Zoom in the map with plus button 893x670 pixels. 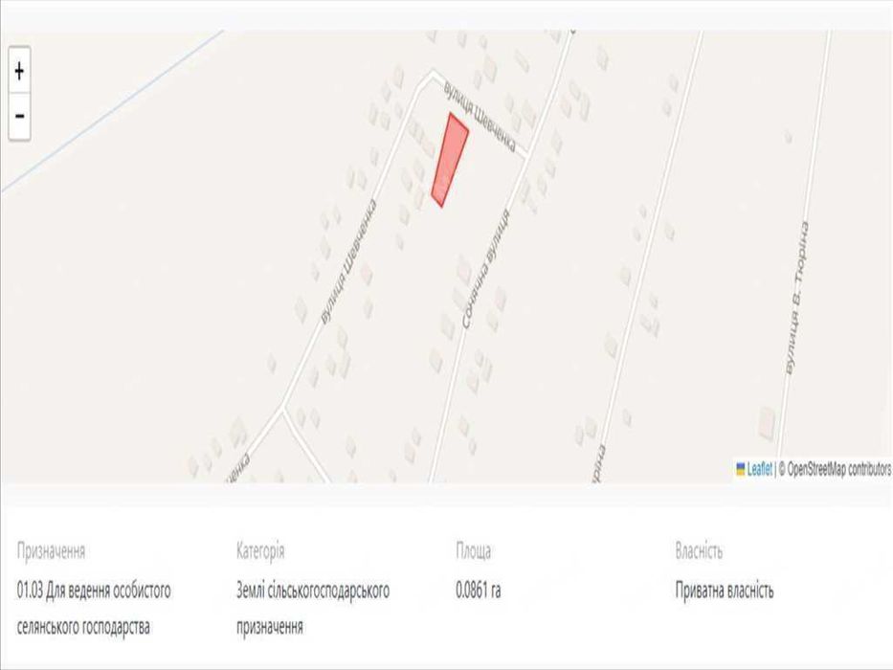click(19, 72)
